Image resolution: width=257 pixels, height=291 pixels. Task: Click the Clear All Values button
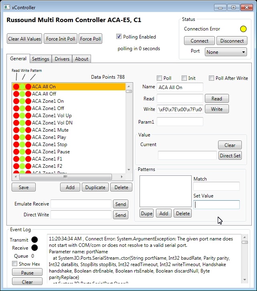[x=24, y=39]
